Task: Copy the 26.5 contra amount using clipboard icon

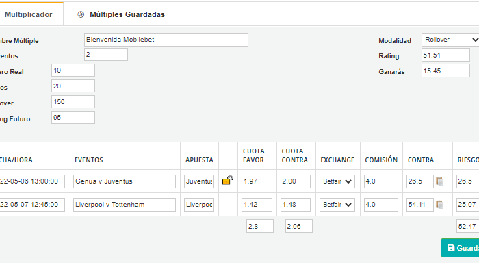Action: (439, 181)
